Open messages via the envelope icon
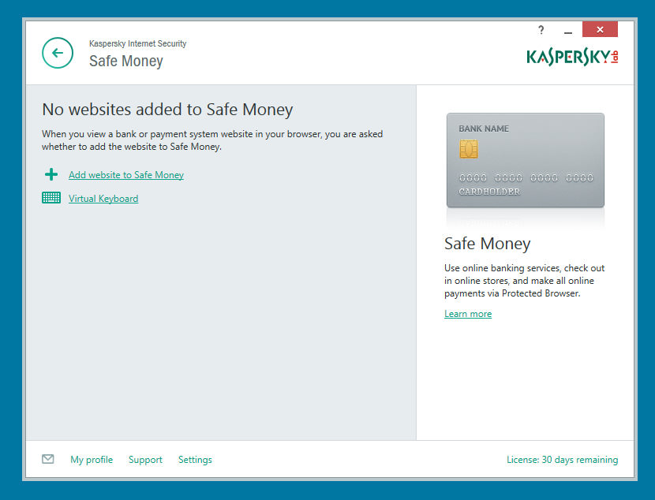 tap(48, 459)
